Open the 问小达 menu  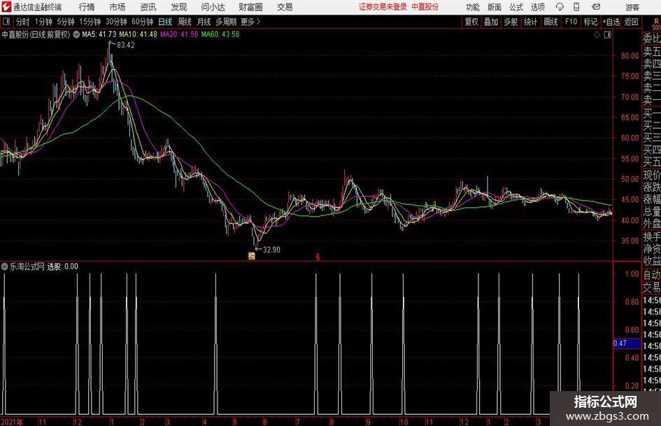pyautogui.click(x=213, y=7)
